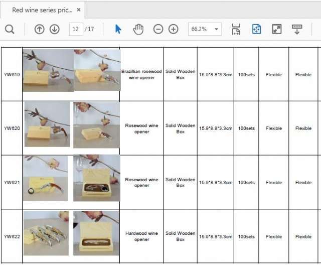
Task: Click 'Hardwood wine opener' text
Action: tap(141, 236)
